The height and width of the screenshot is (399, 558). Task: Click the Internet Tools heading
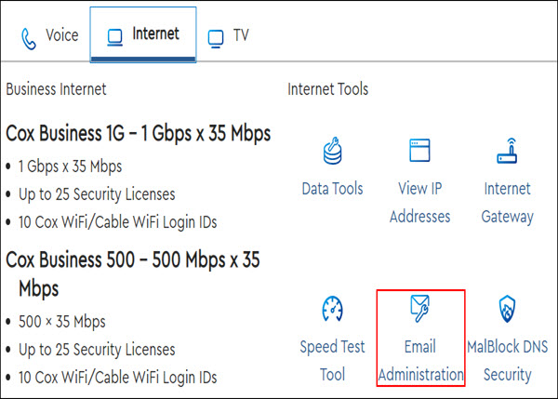coord(327,89)
